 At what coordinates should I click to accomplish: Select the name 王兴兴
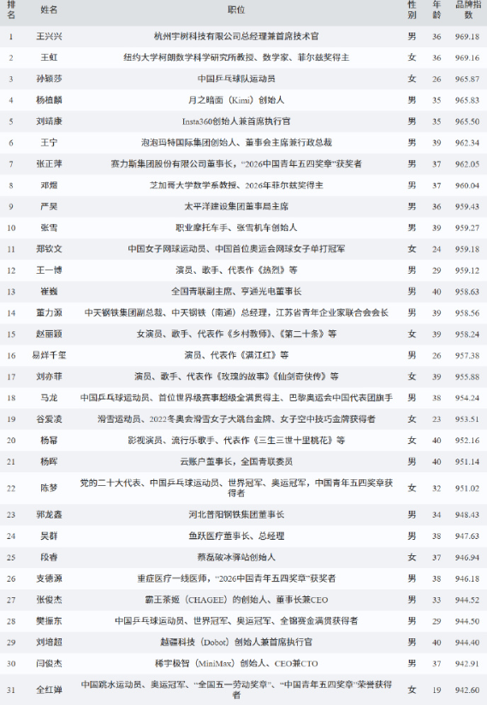[x=49, y=37]
